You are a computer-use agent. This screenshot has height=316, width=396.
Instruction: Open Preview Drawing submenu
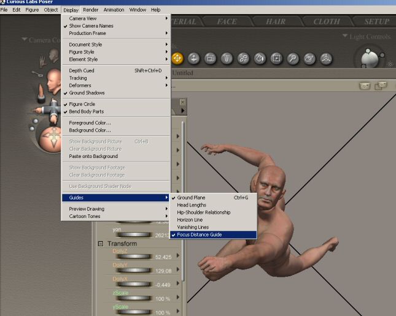coord(116,209)
